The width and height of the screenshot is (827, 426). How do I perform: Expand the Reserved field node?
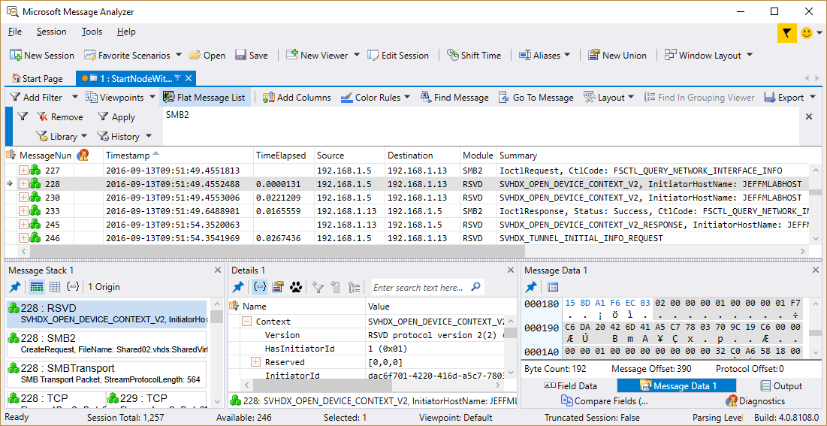(256, 362)
